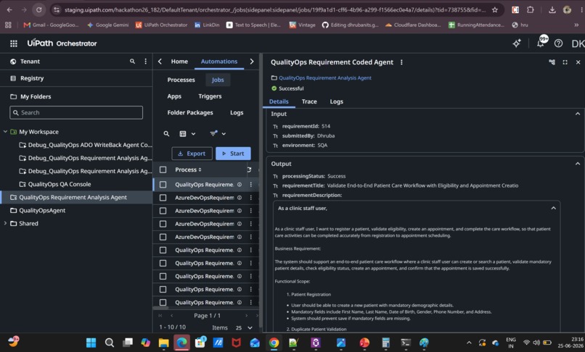Check the second AzureDevOpsRequirem job checkbox
This screenshot has width=585, height=352.
tap(163, 211)
